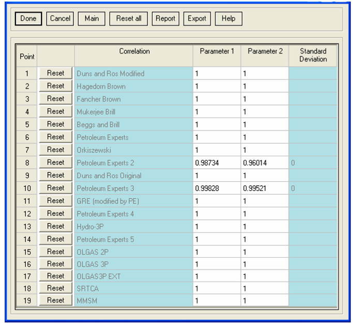Select Parameter 1 field for Hydro-3P
Viewport: 353px width, 323px height.
(x=217, y=227)
